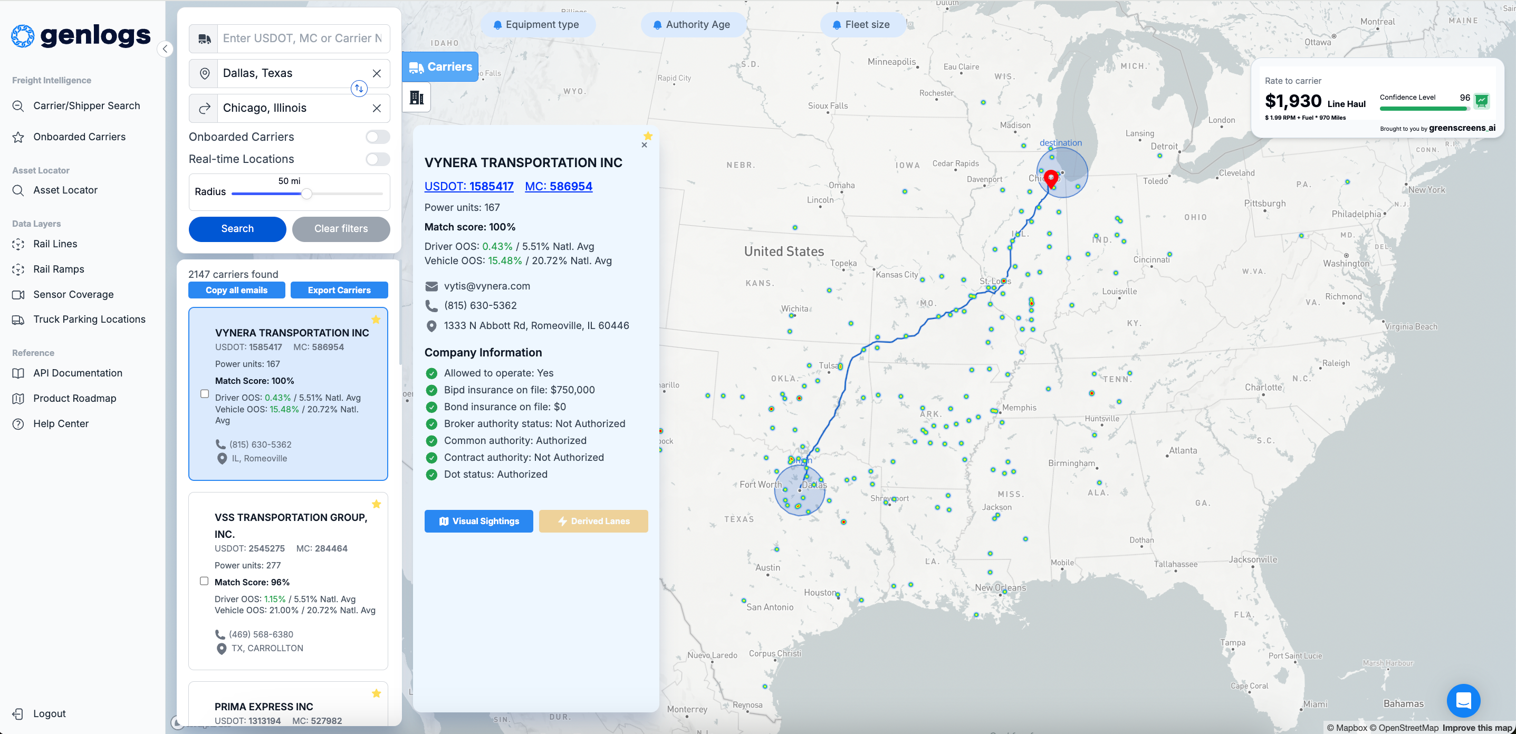Click the truck icon beside carrier search
This screenshot has height=734, width=1516.
click(x=204, y=39)
